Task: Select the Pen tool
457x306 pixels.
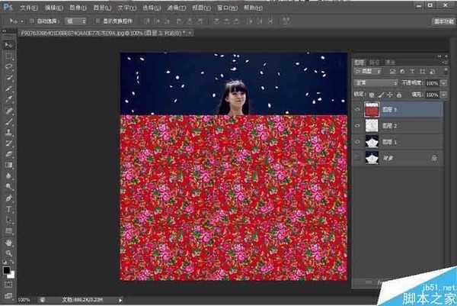Action: (x=8, y=198)
